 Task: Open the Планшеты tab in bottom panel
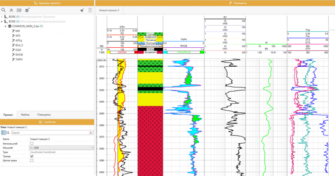[44, 115]
